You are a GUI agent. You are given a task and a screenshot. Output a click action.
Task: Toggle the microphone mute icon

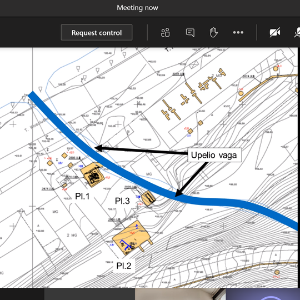297,33
